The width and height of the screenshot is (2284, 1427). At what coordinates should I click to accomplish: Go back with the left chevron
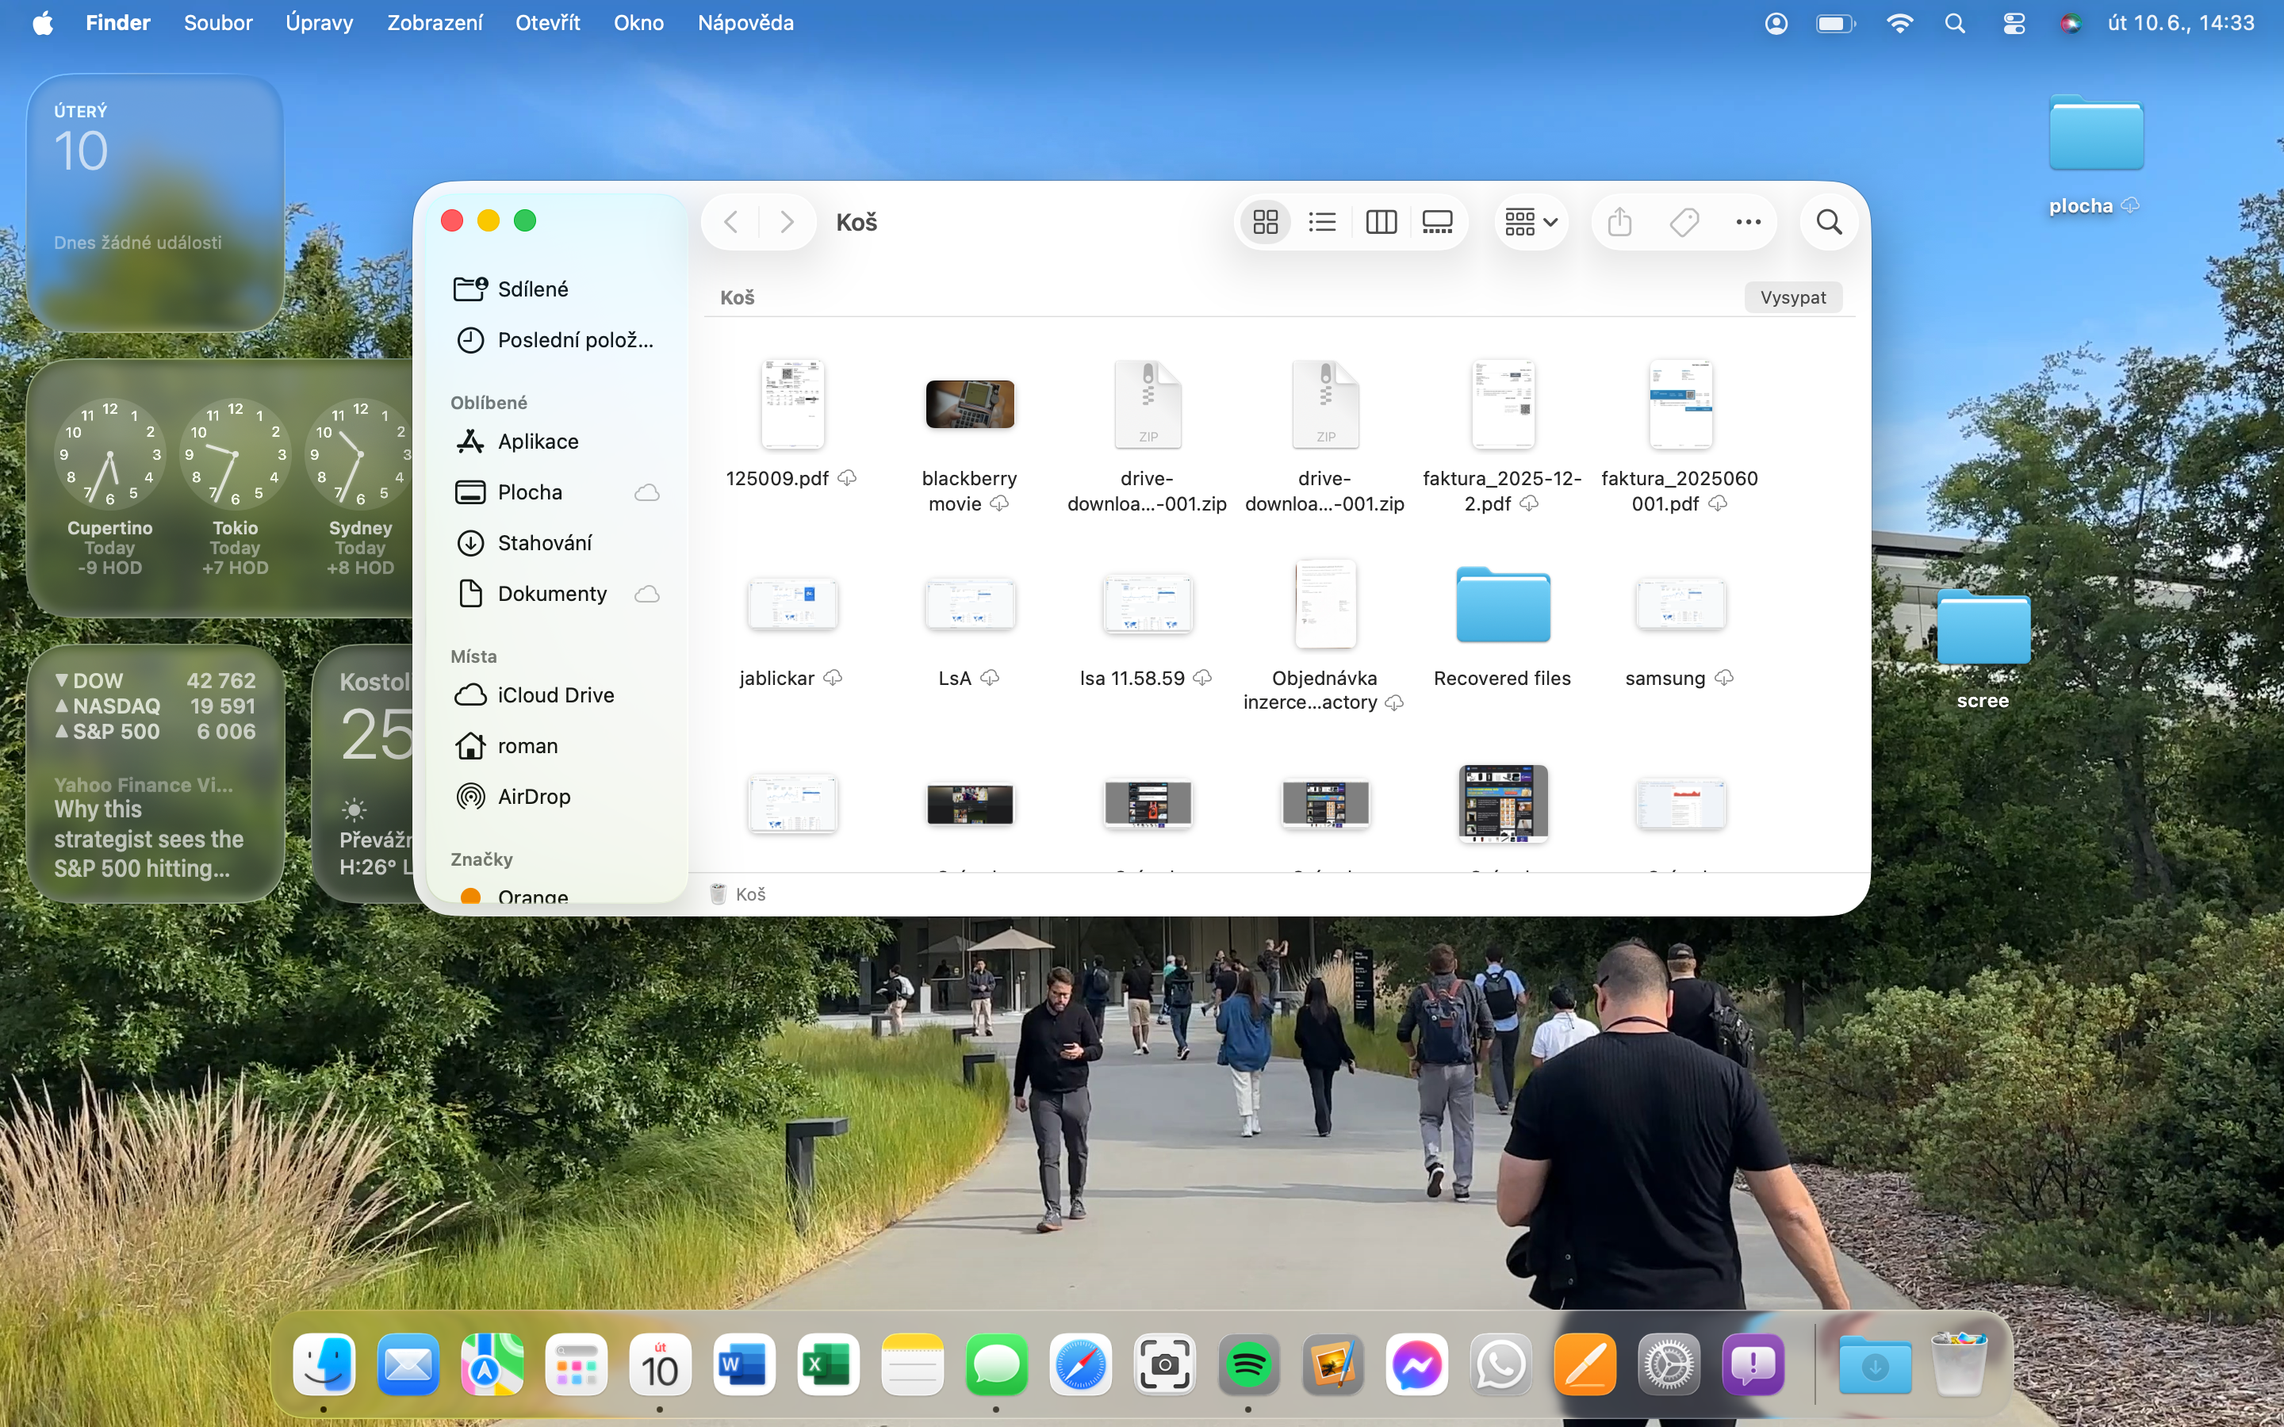click(x=730, y=223)
